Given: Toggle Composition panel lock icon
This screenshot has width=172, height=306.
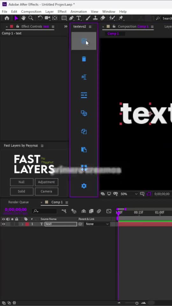Looking at the screenshot, I should [114, 26].
